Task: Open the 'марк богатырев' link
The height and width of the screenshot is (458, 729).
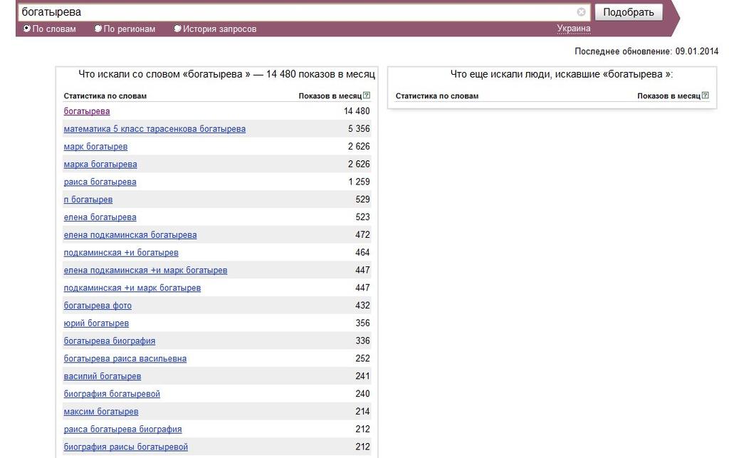Action: 95,147
